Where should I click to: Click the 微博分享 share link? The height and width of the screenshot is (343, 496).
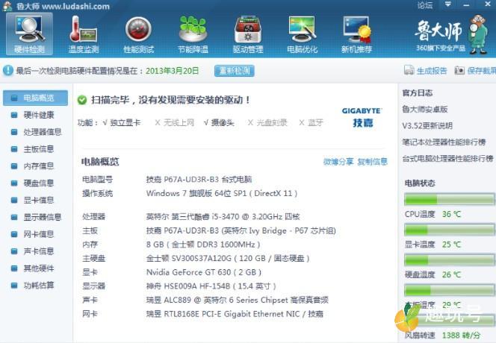click(338, 162)
